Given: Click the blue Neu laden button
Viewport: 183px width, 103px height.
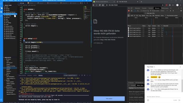Looking at the screenshot, I should click(x=109, y=98).
